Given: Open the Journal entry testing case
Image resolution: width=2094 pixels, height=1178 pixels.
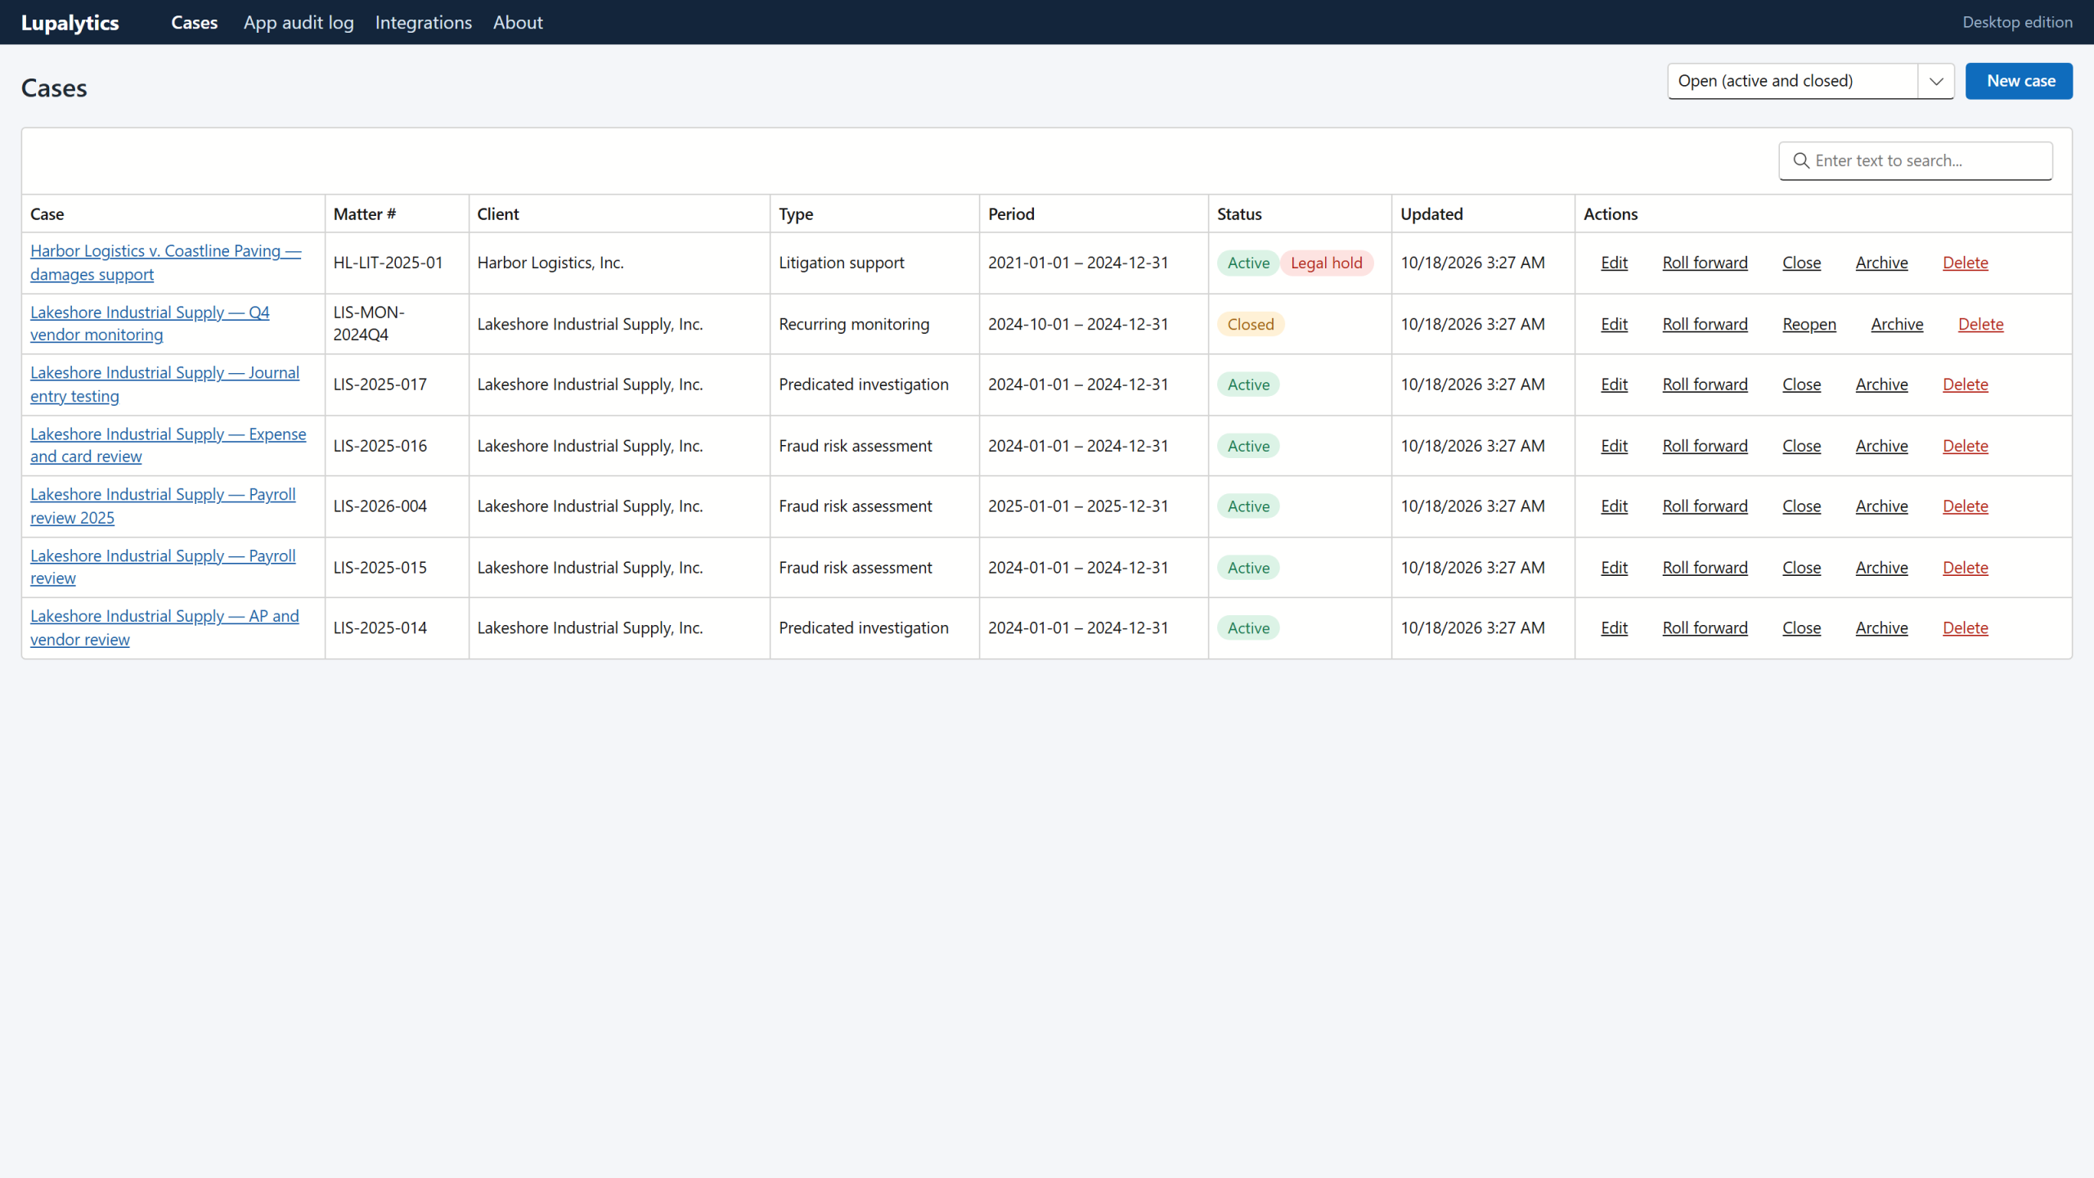Looking at the screenshot, I should [x=164, y=384].
